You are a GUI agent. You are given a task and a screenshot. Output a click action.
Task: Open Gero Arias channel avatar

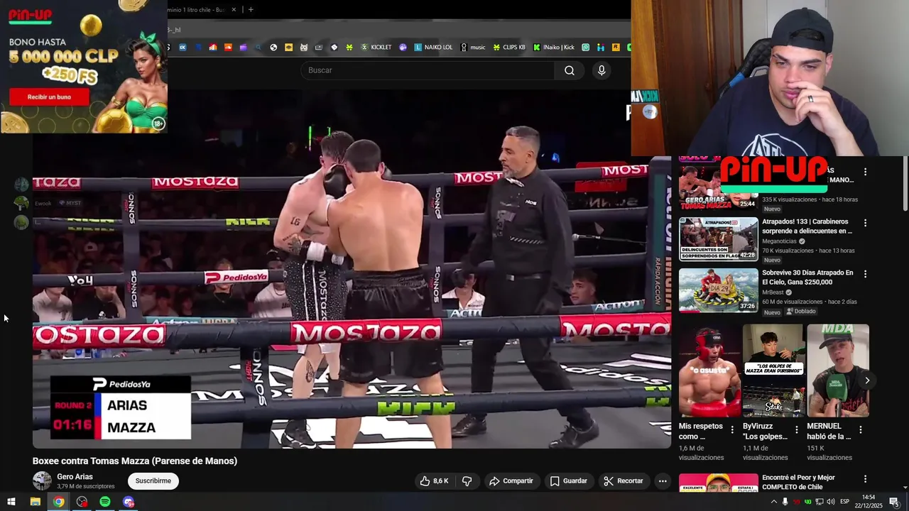pyautogui.click(x=42, y=481)
